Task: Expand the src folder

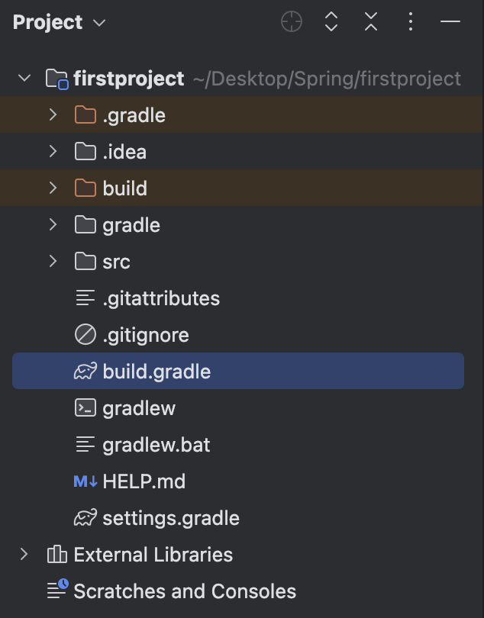Action: [x=53, y=261]
